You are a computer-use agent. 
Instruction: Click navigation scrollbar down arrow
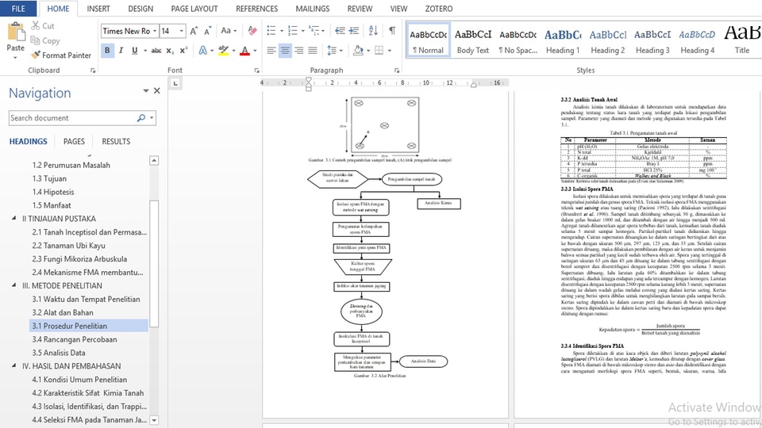click(x=154, y=420)
